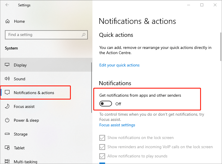This screenshot has height=164, width=222.
Task: Uncheck Show reminders and incoming VoIP calls
Action: pos(102,147)
